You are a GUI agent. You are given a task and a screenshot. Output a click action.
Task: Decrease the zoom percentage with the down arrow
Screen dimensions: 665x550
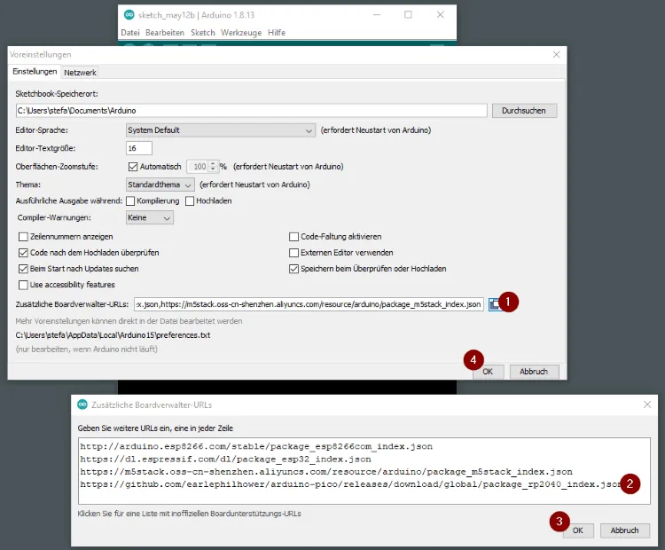pos(213,169)
